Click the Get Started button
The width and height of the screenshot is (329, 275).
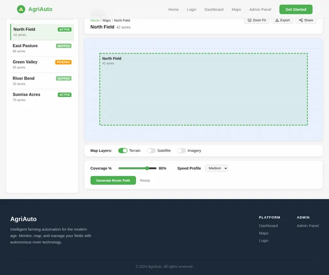click(296, 9)
